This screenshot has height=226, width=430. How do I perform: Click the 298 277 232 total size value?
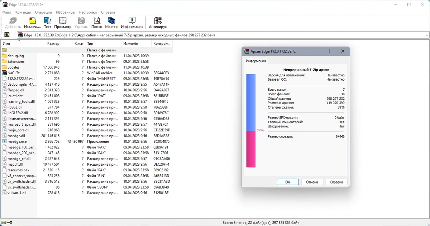[x=335, y=99]
